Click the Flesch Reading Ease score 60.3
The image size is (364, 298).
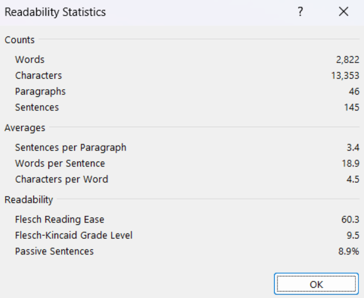(x=350, y=220)
